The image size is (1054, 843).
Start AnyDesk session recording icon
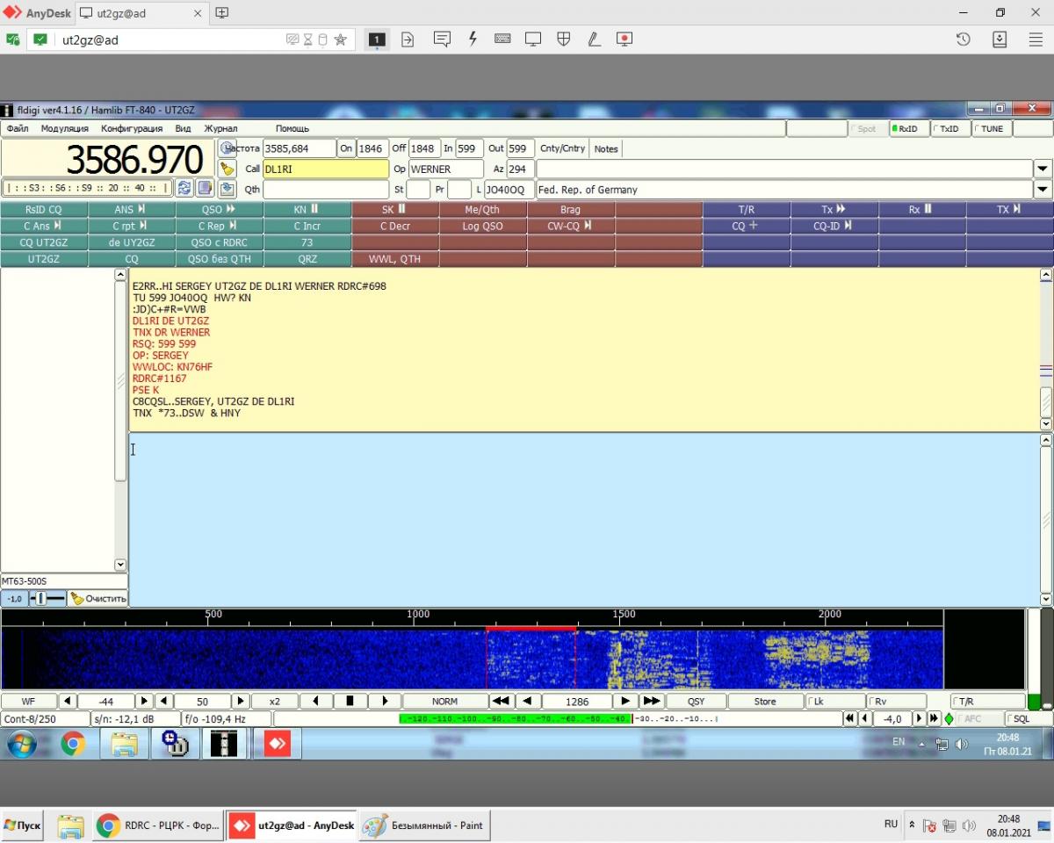point(624,40)
